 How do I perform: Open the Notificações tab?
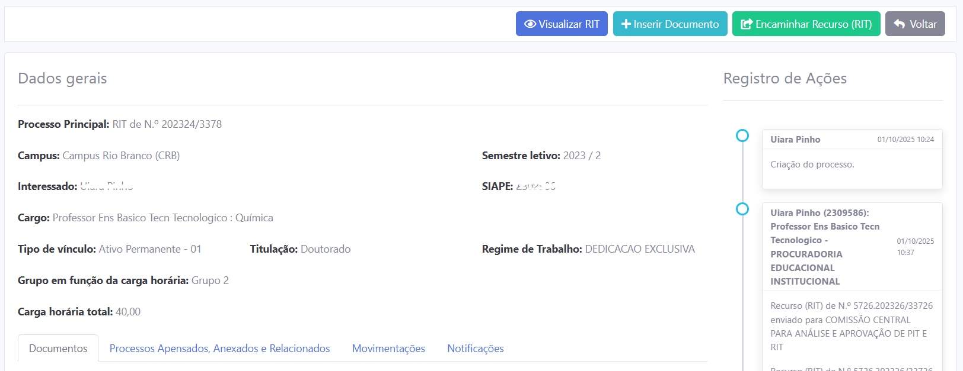click(475, 349)
